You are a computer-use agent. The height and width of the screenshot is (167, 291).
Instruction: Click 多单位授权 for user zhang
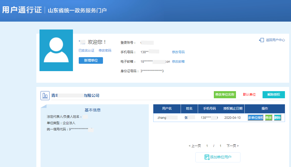[x=255, y=117]
